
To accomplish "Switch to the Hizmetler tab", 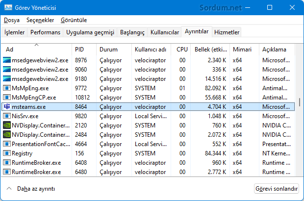I will pos(227,32).
